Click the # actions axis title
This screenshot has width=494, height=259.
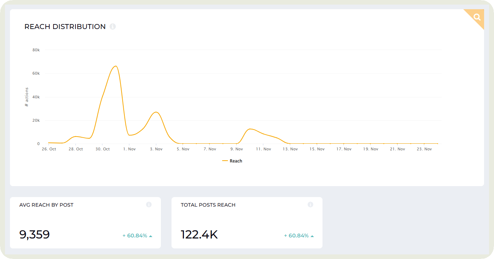tap(27, 97)
